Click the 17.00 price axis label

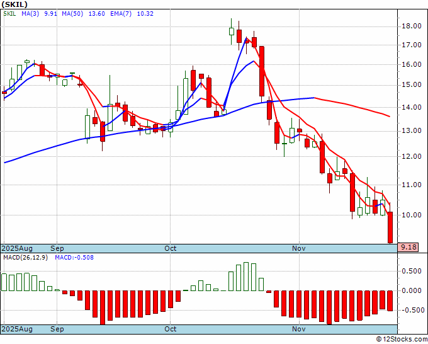pos(412,45)
